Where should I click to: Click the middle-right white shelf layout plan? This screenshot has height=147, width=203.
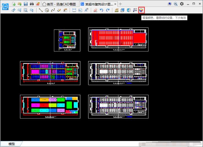coord(118,73)
